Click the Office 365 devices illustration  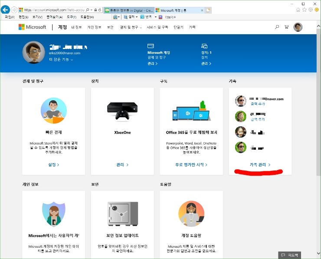coord(191,111)
